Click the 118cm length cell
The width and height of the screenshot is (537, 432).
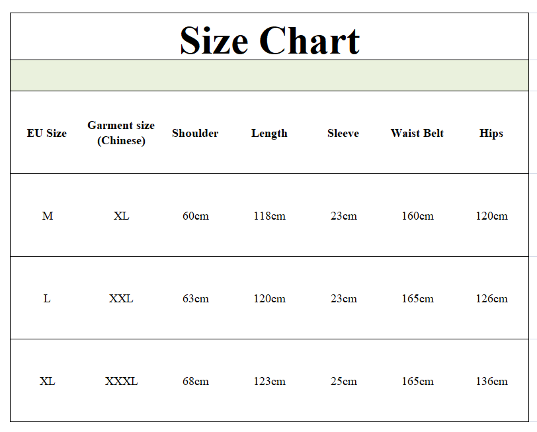point(270,216)
